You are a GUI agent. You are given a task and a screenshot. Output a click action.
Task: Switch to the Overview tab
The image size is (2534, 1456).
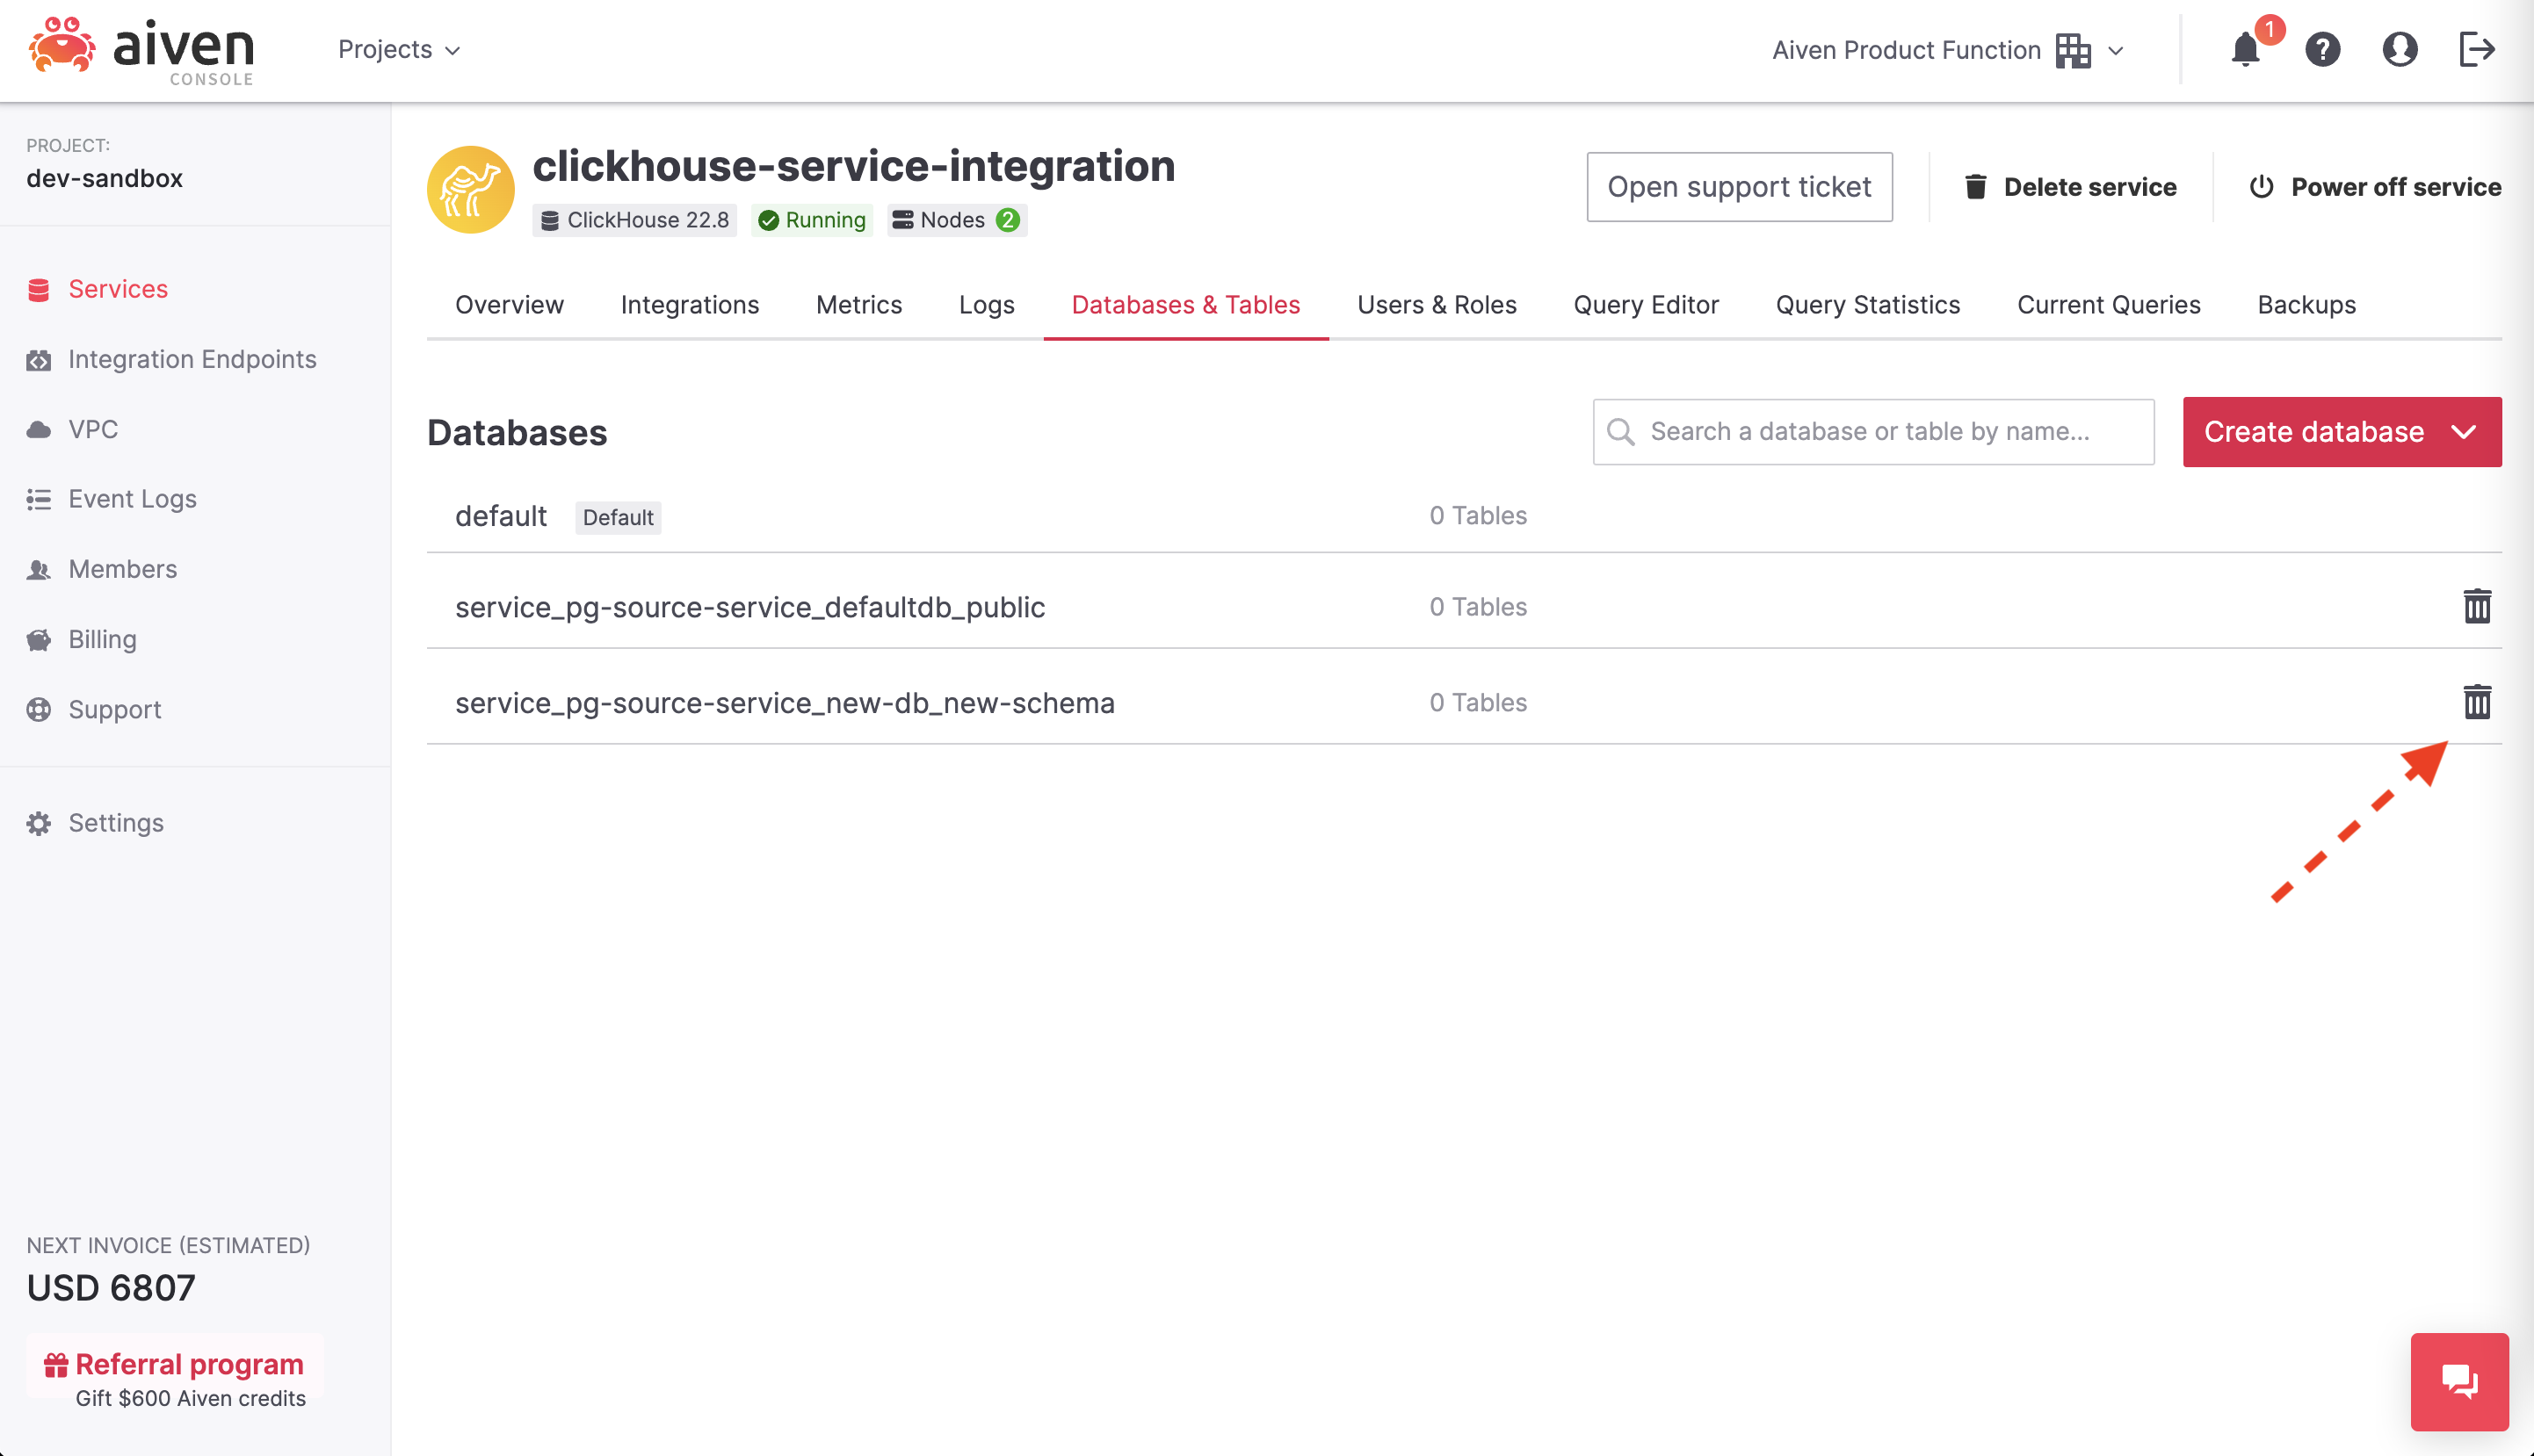pyautogui.click(x=510, y=304)
